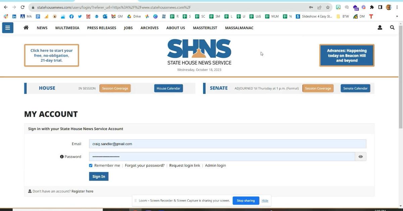Open the NEWS menu
Viewport: 403px width, 211px height.
(x=42, y=28)
